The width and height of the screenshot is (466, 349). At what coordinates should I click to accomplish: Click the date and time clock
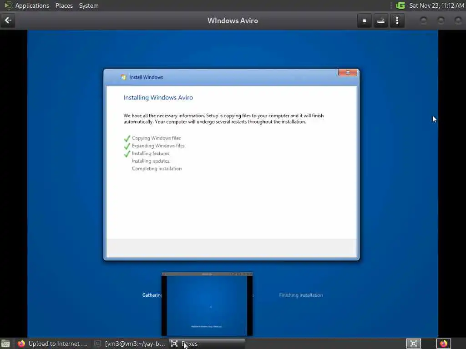click(436, 5)
